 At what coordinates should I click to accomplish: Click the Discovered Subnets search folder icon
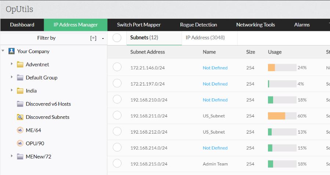[20, 117]
